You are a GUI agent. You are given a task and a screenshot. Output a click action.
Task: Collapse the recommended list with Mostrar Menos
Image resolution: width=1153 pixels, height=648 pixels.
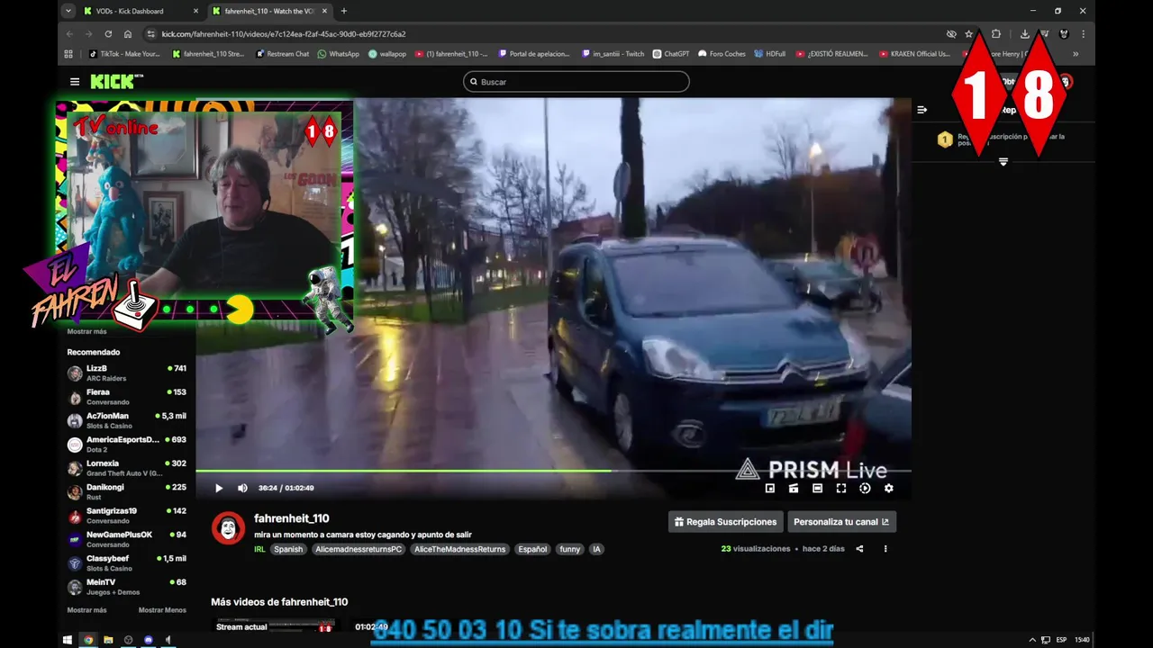tap(162, 610)
